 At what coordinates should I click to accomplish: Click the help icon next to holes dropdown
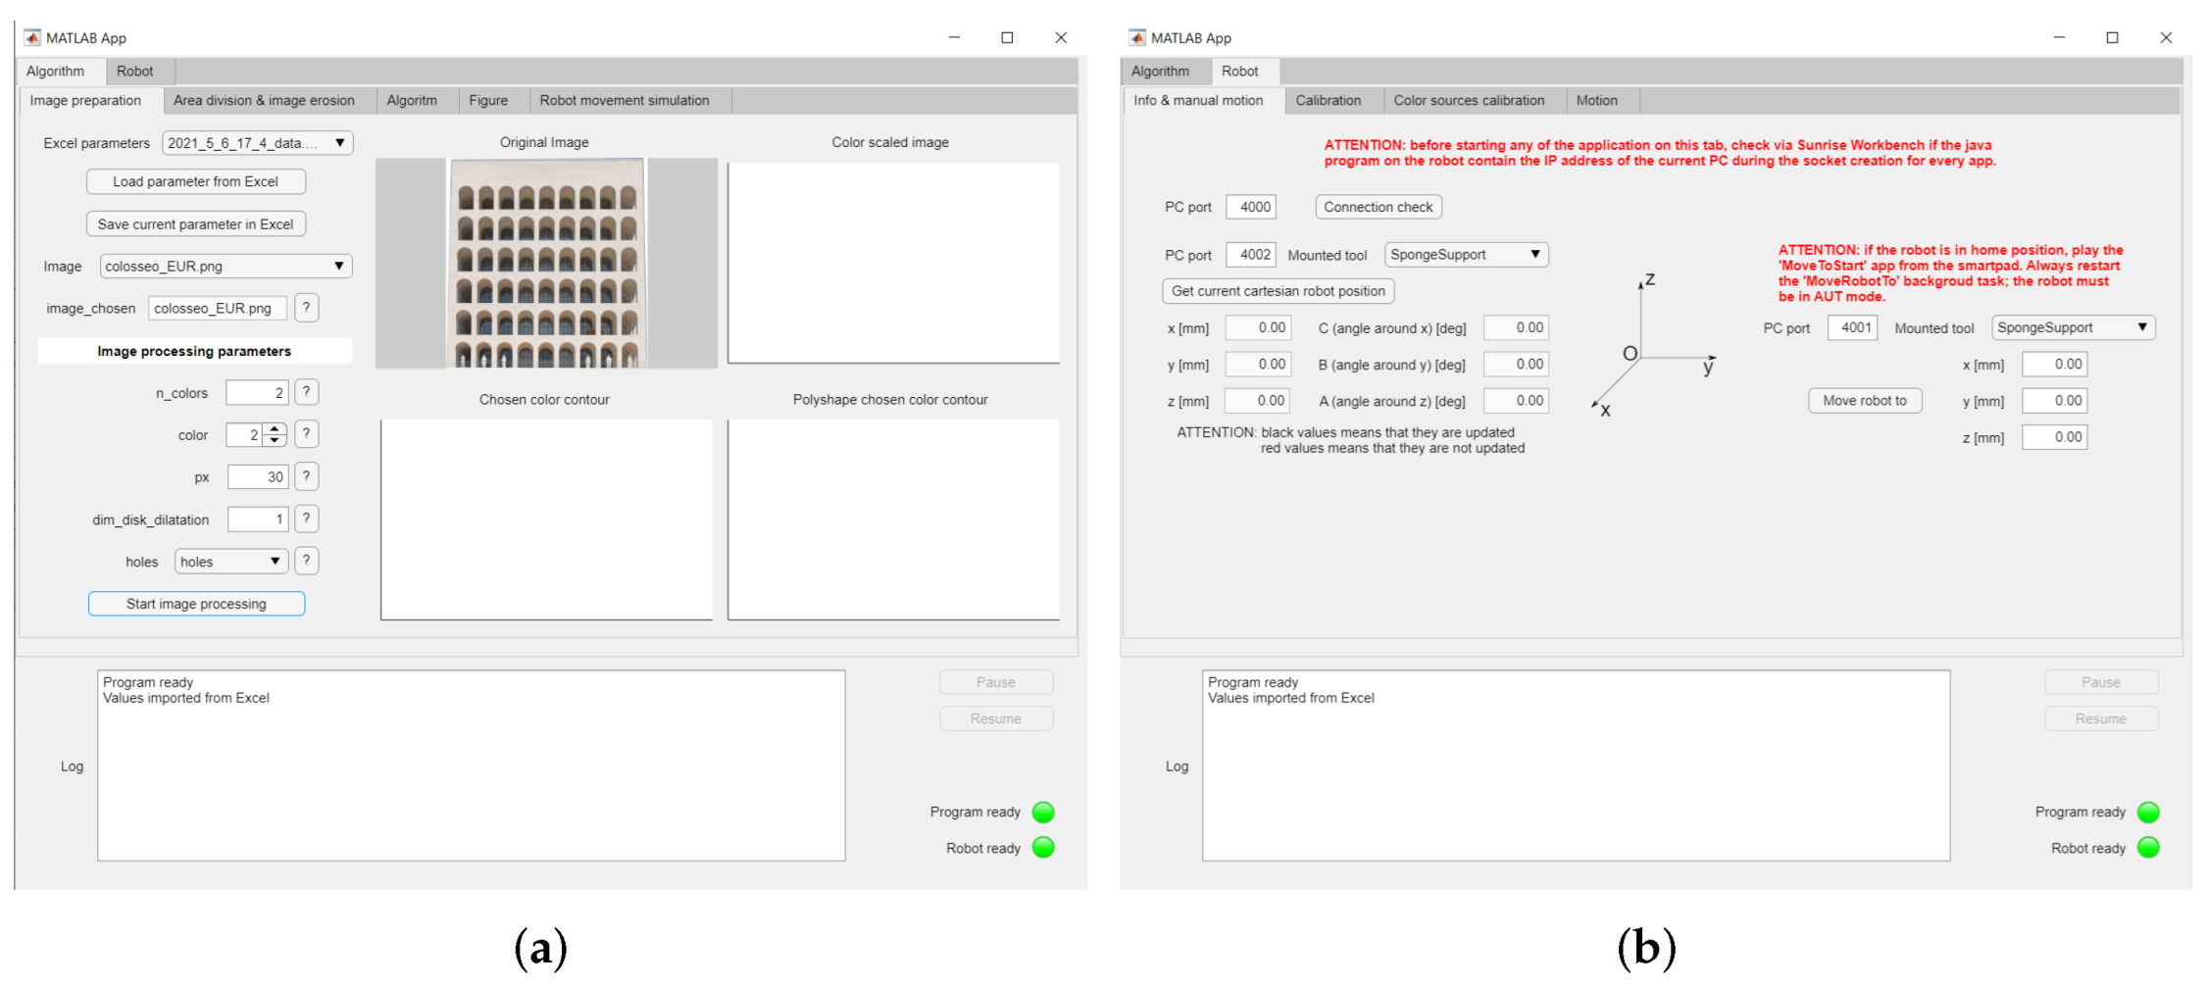(x=306, y=561)
